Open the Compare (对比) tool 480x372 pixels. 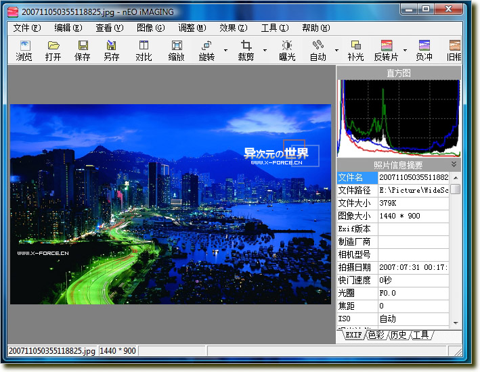(144, 51)
